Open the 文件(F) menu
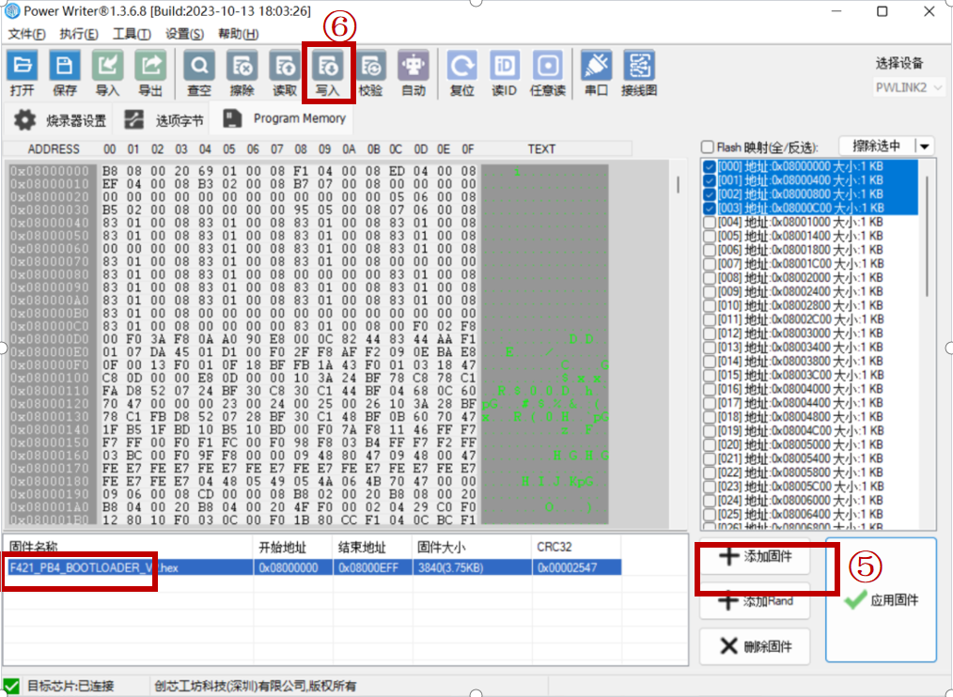The width and height of the screenshot is (953, 697). [26, 34]
